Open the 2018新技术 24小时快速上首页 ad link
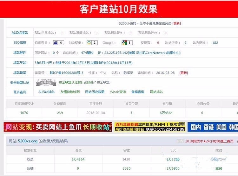The image size is (238, 176). (209, 141)
